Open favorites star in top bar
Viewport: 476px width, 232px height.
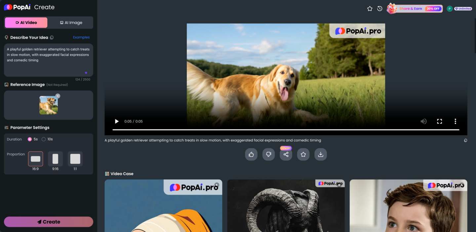click(x=370, y=9)
